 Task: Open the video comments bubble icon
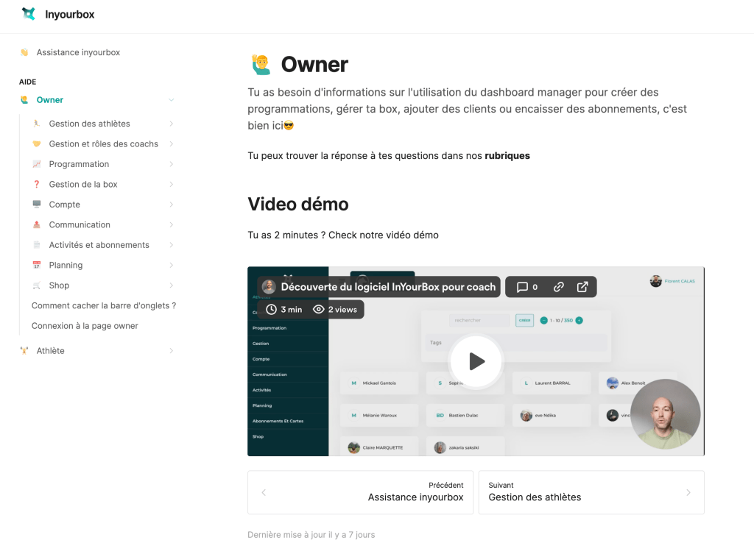click(523, 287)
